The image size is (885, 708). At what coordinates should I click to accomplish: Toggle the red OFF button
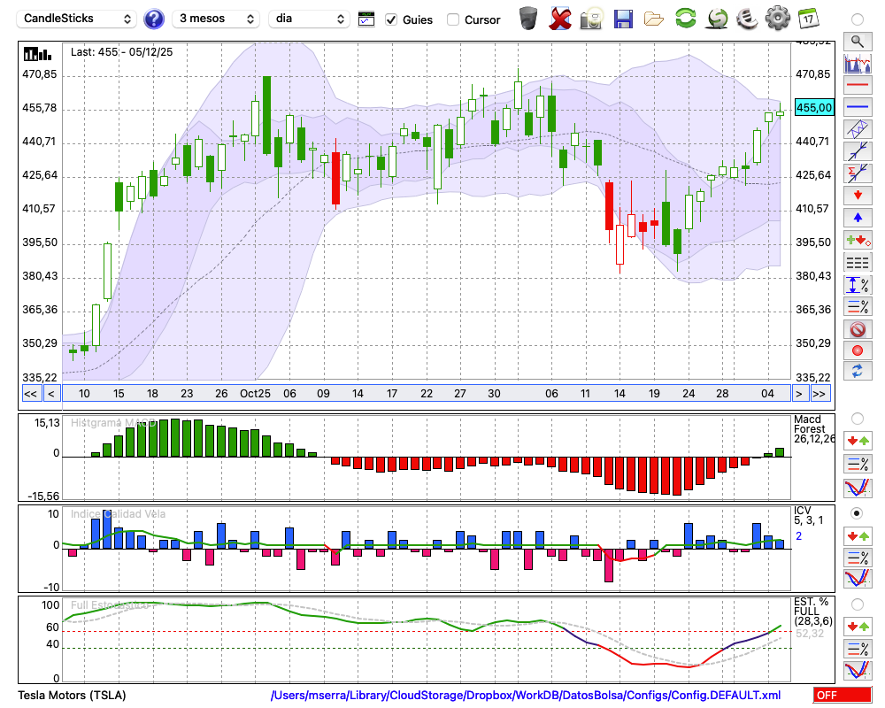[843, 695]
